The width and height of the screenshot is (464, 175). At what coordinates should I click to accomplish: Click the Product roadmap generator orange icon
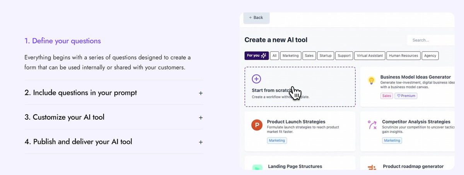(372, 168)
